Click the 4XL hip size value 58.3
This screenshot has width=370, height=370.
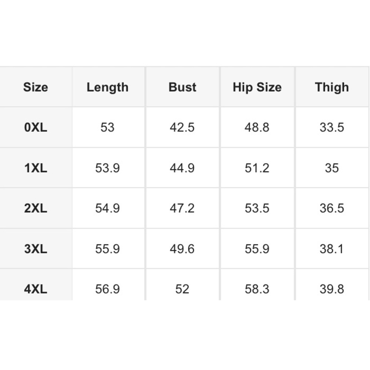click(257, 289)
